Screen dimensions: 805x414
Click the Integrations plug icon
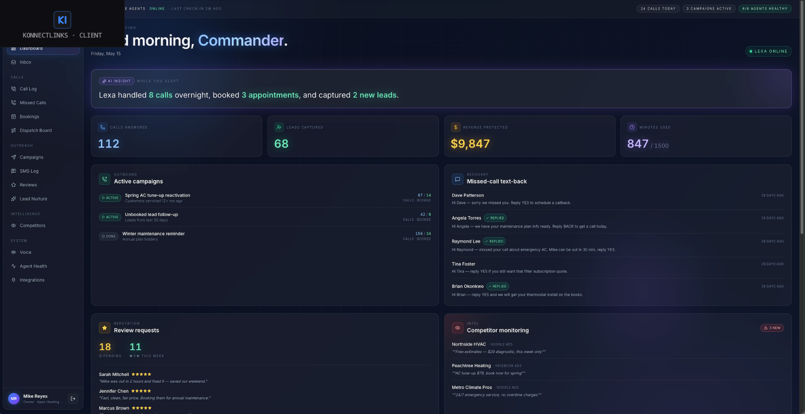click(13, 280)
